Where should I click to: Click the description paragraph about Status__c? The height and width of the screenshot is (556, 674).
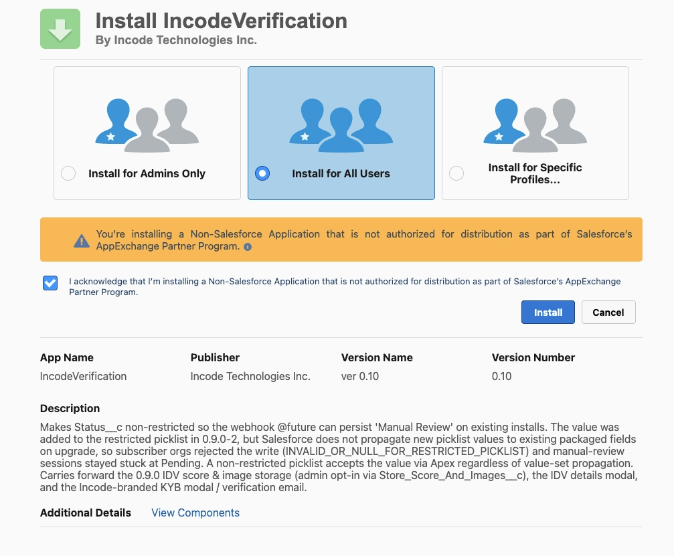(339, 457)
